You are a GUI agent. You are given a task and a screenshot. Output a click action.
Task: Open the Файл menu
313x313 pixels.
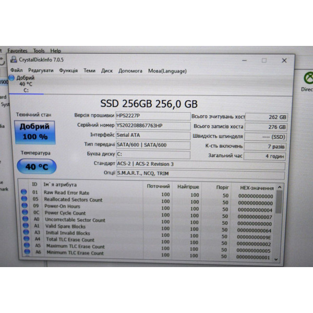[x=16, y=70]
